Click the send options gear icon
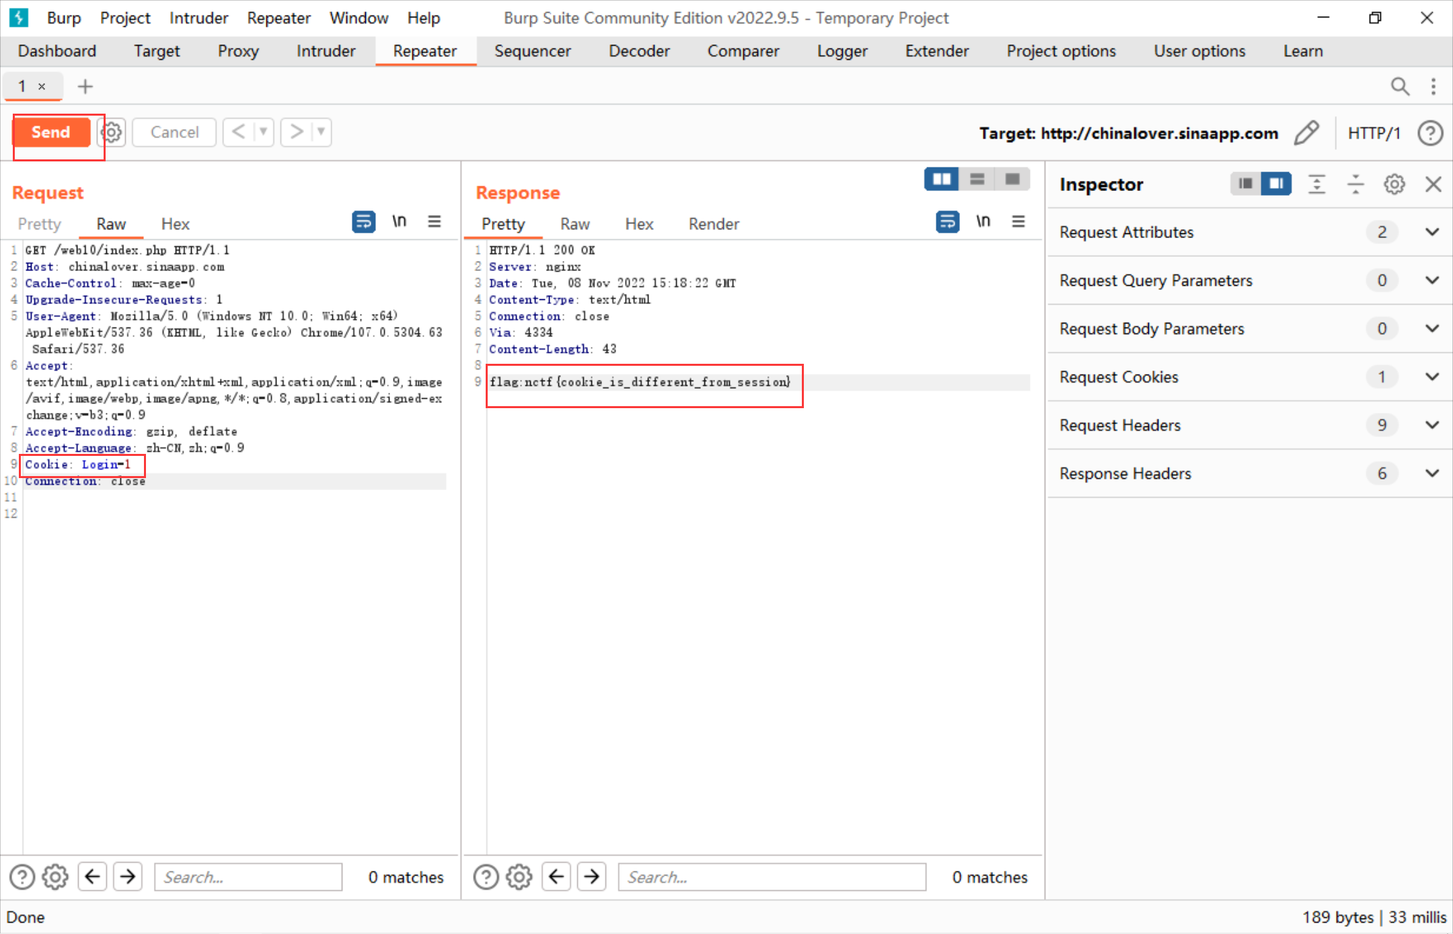 tap(112, 132)
